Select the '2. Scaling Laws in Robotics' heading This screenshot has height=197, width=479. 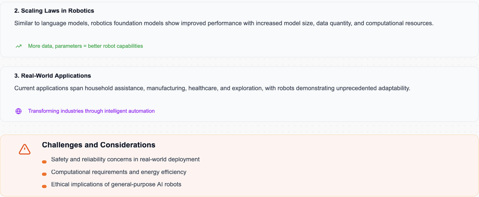pyautogui.click(x=54, y=11)
